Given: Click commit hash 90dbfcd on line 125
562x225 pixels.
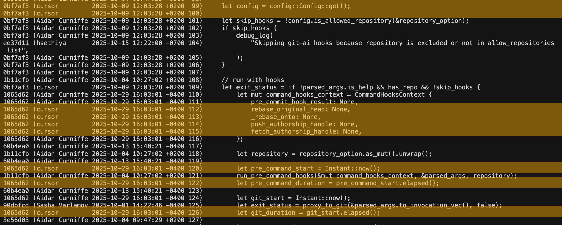Looking at the screenshot, I should pos(16,205).
